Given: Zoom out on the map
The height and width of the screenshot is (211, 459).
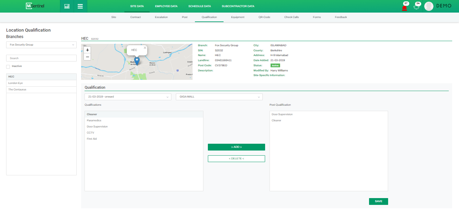Looking at the screenshot, I should [x=88, y=57].
